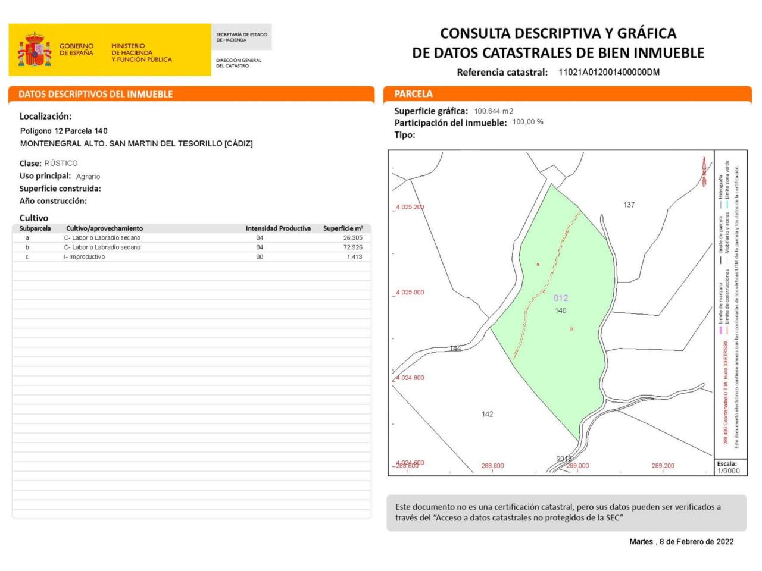The width and height of the screenshot is (762, 571).
Task: Click MINISTERIO DE HACIENDA Y FUNCIÓN PÚBLICA text
Action: coord(141,52)
